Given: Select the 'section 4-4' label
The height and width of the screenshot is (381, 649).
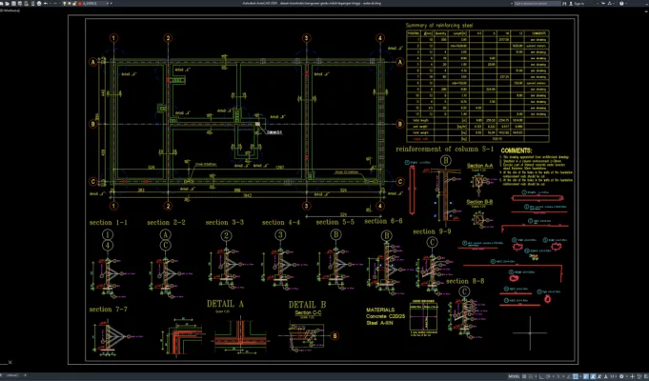Looking at the screenshot, I should tap(281, 223).
